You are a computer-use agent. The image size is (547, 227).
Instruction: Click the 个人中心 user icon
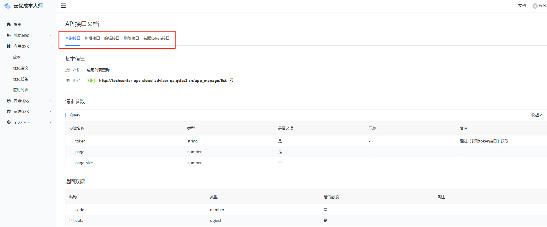point(9,122)
